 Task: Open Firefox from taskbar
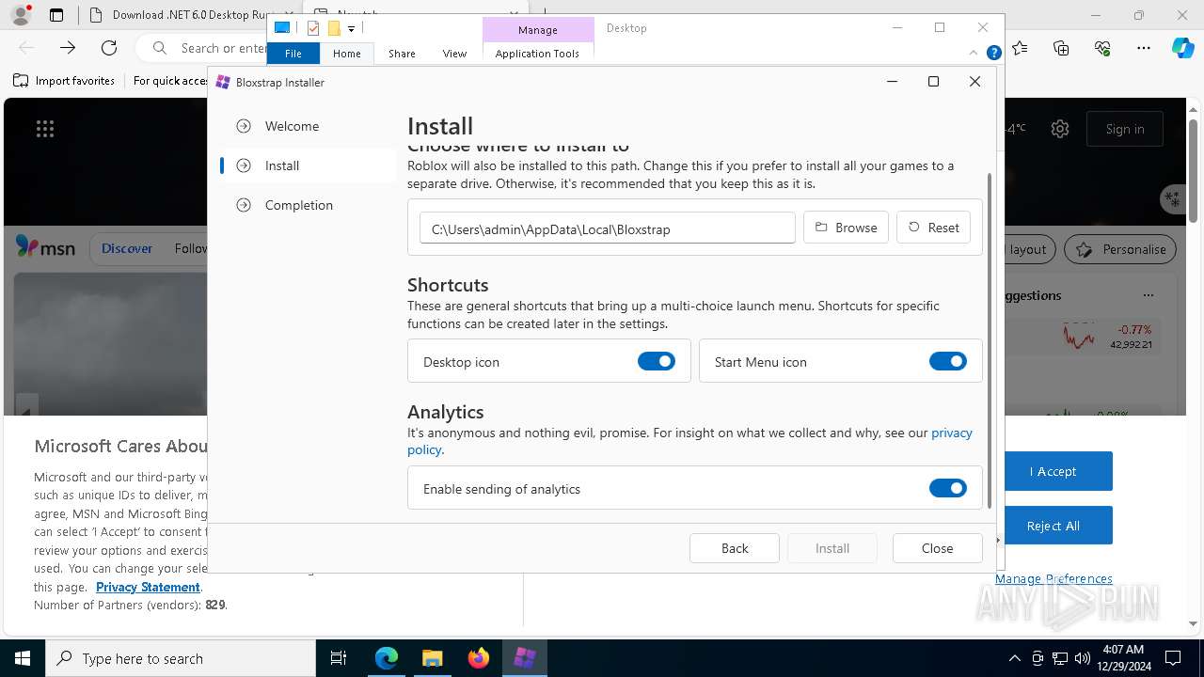pos(479,658)
